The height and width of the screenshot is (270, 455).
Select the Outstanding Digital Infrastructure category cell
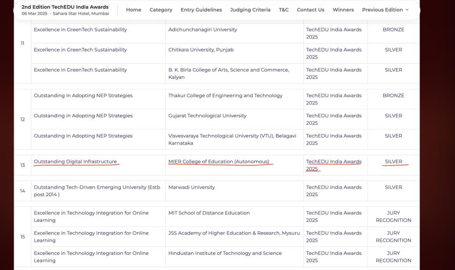(x=99, y=165)
